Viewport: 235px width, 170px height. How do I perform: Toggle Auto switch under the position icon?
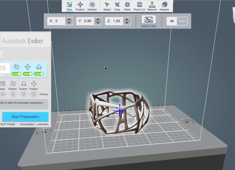(x=28, y=74)
